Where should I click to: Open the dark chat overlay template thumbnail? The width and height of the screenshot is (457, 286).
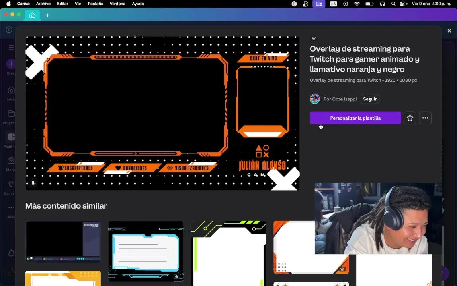[x=62, y=242]
